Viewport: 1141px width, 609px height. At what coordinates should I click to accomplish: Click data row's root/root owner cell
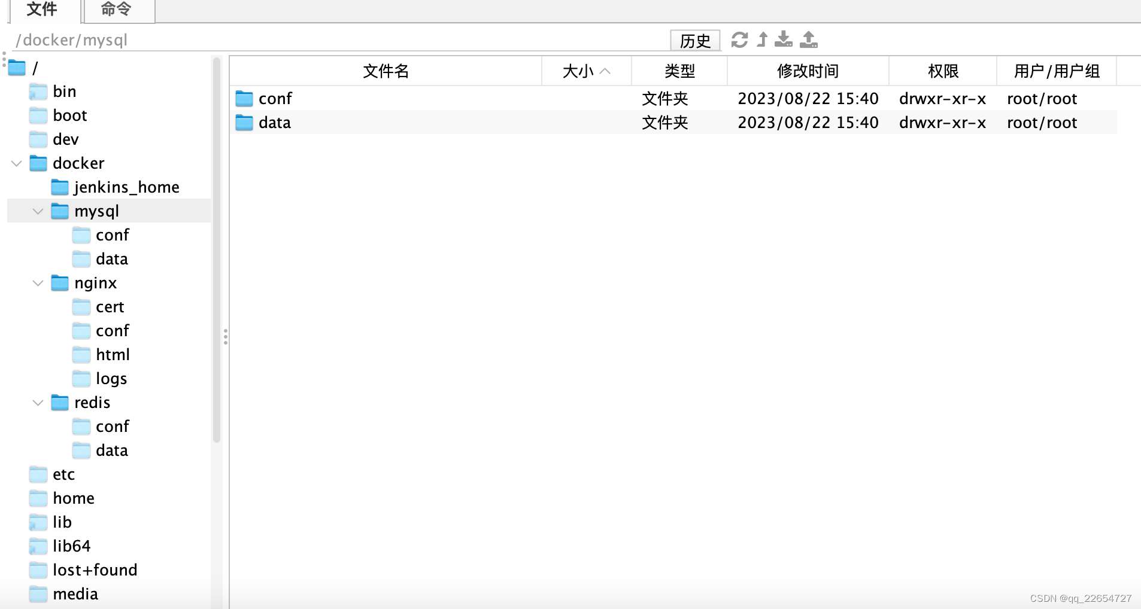pyautogui.click(x=1042, y=123)
